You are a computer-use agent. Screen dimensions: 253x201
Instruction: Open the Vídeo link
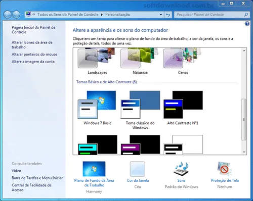pyautogui.click(x=16, y=171)
